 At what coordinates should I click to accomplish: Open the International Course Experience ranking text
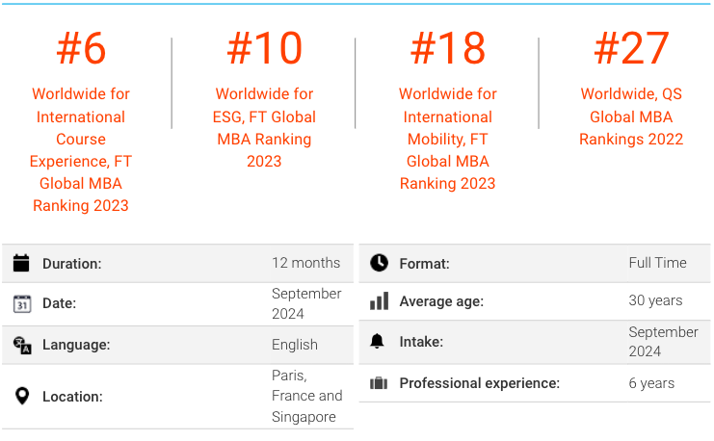(x=81, y=150)
